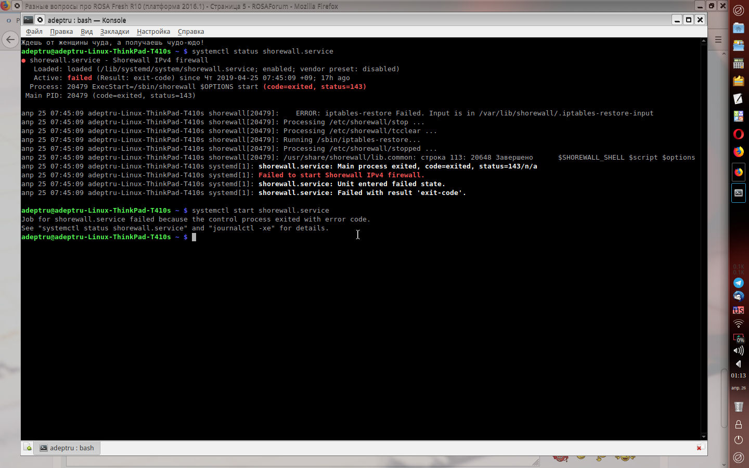The image size is (749, 468).
Task: Open Telegram from the system tray
Action: [738, 283]
